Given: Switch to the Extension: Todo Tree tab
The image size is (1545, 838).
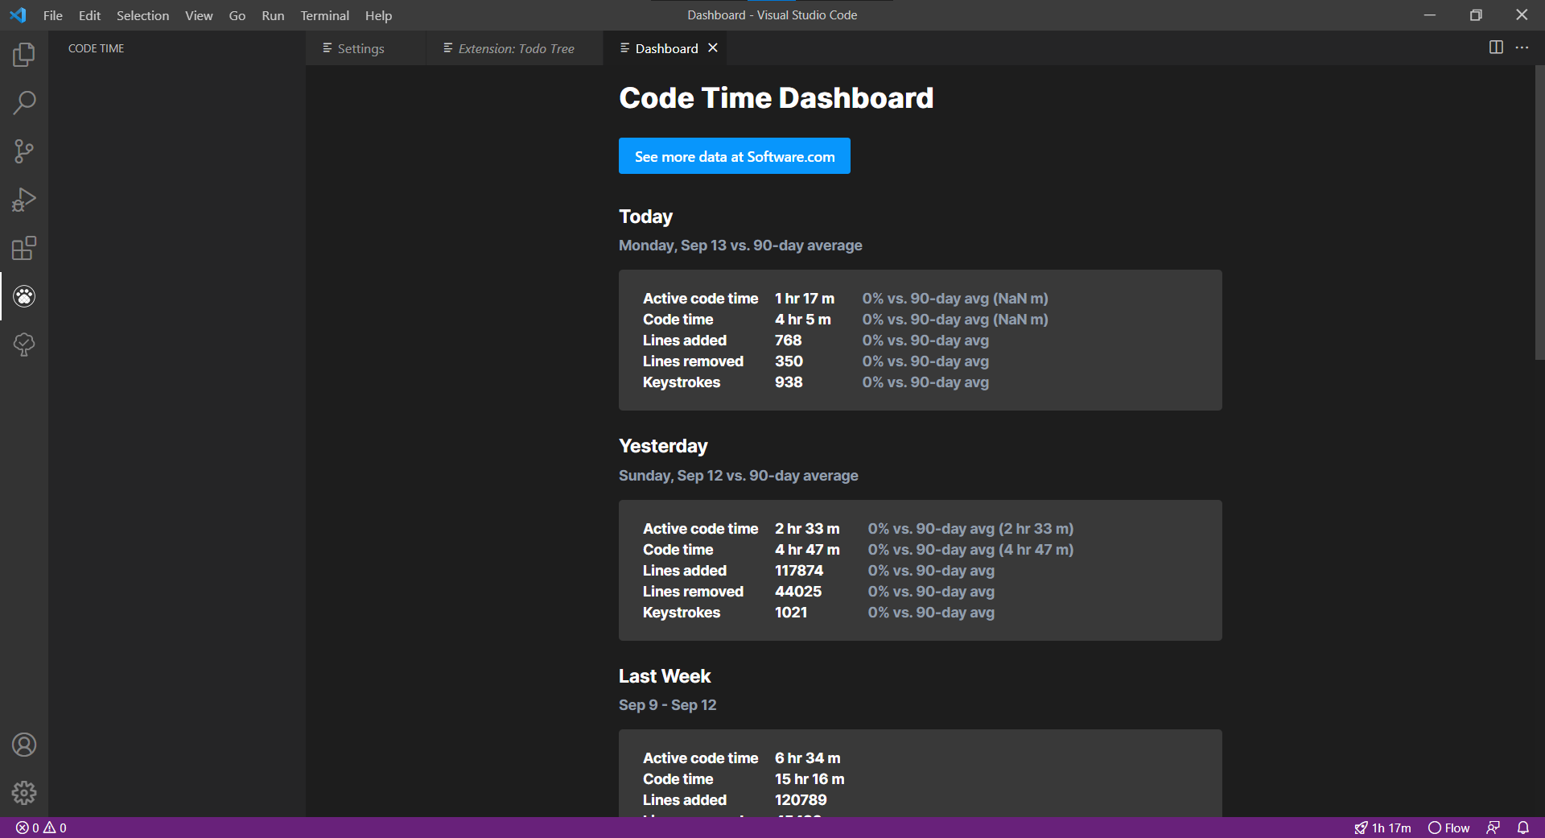Looking at the screenshot, I should [516, 48].
